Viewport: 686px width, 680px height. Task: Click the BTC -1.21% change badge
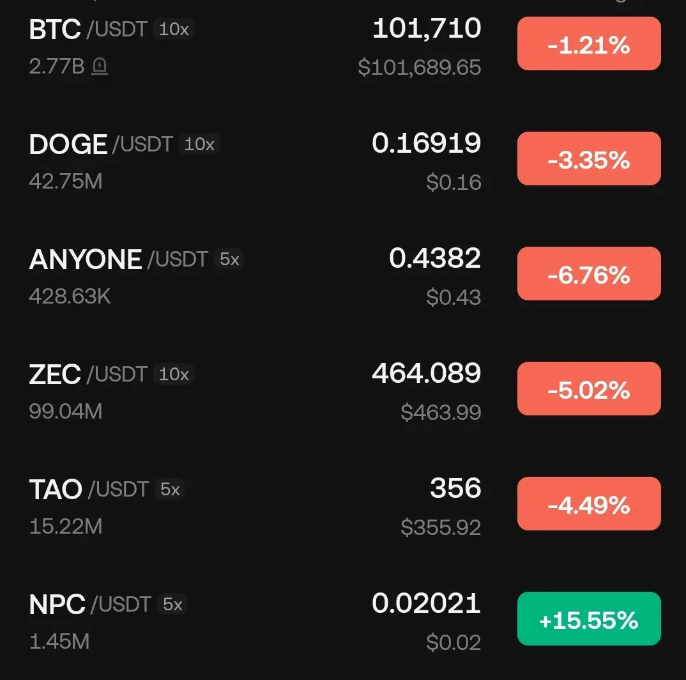(589, 44)
